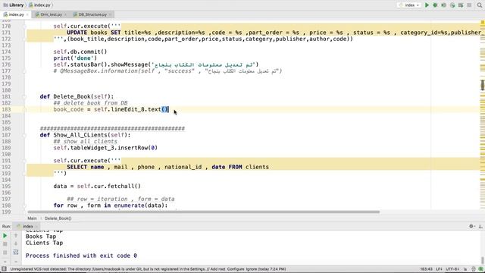Image resolution: width=485 pixels, height=273 pixels.
Task: Click the data = self.cur.fetchall() line
Action: coord(97,186)
